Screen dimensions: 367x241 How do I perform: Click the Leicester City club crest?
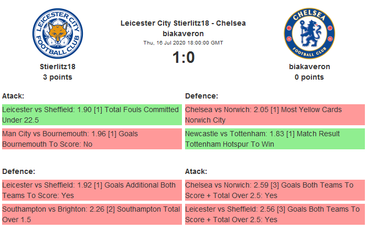click(57, 32)
